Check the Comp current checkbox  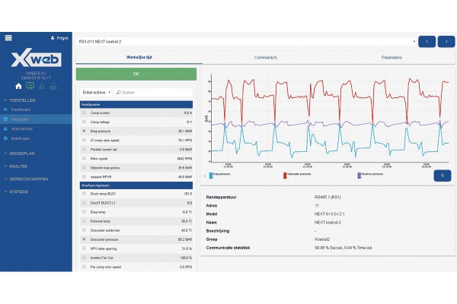(84, 112)
